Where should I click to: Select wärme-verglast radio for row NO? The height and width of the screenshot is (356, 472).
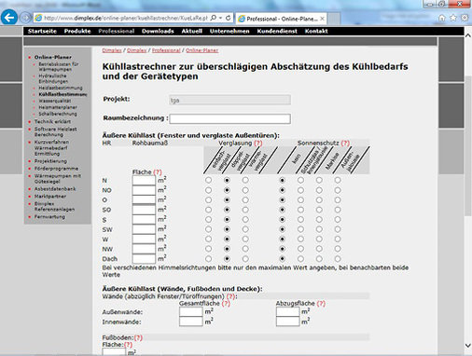[x=245, y=190]
